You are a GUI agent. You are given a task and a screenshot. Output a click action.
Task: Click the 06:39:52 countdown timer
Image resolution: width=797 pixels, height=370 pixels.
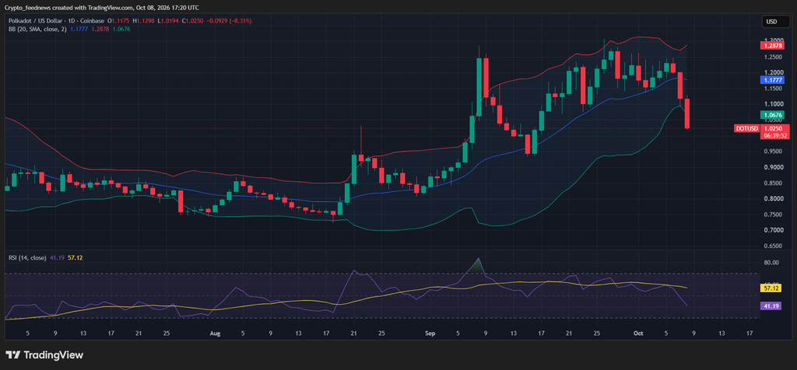point(774,135)
